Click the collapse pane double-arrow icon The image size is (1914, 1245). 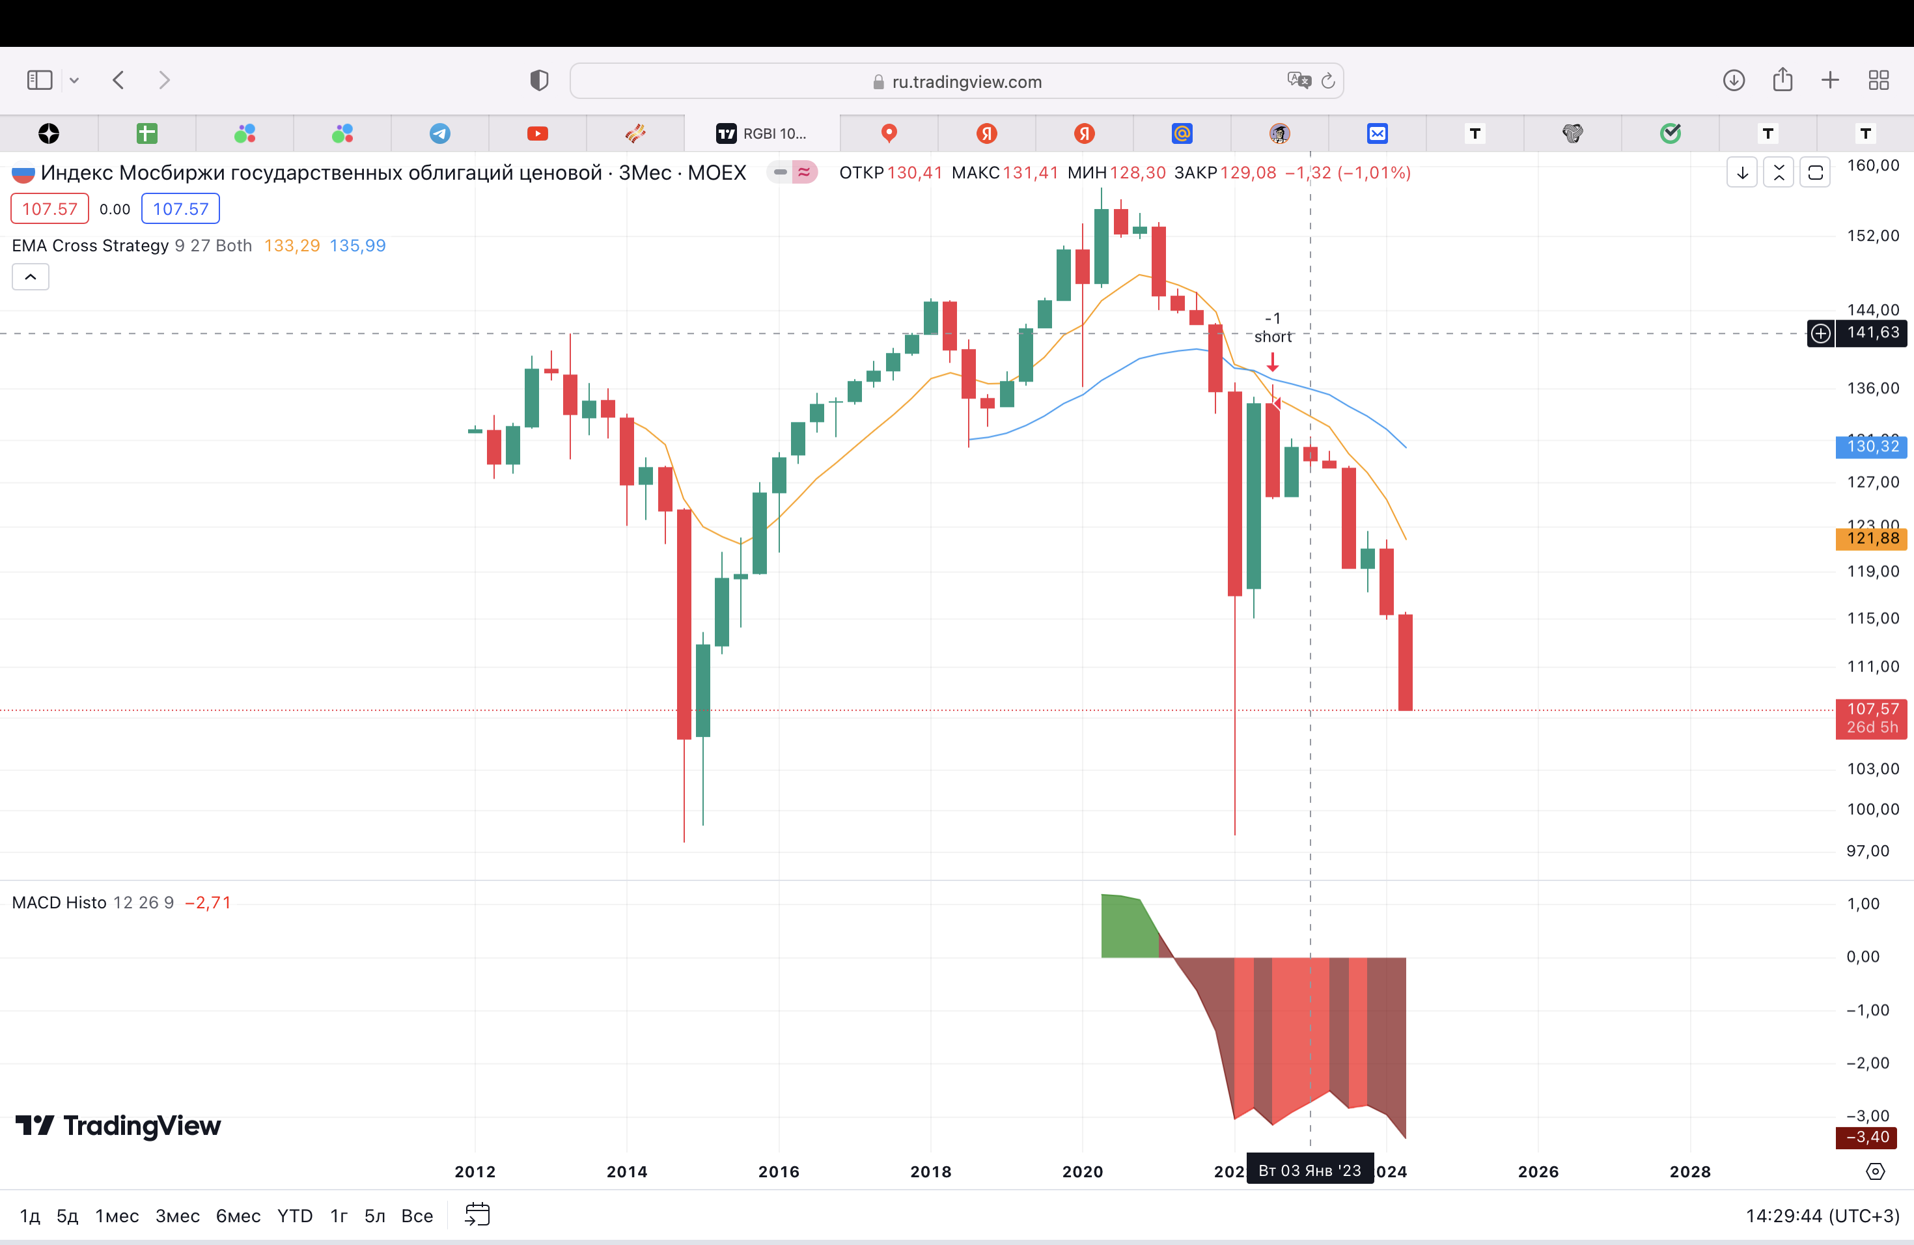pyautogui.click(x=1778, y=173)
